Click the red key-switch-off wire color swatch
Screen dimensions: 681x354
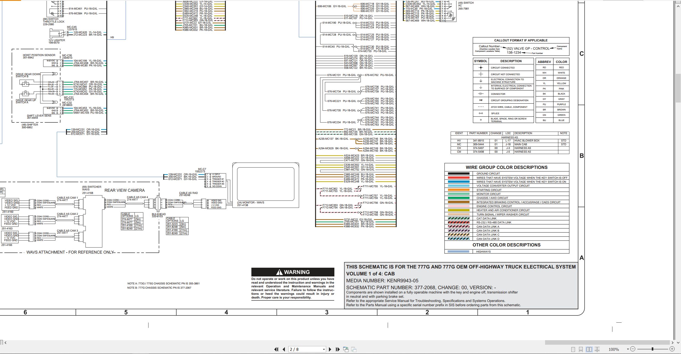(459, 178)
